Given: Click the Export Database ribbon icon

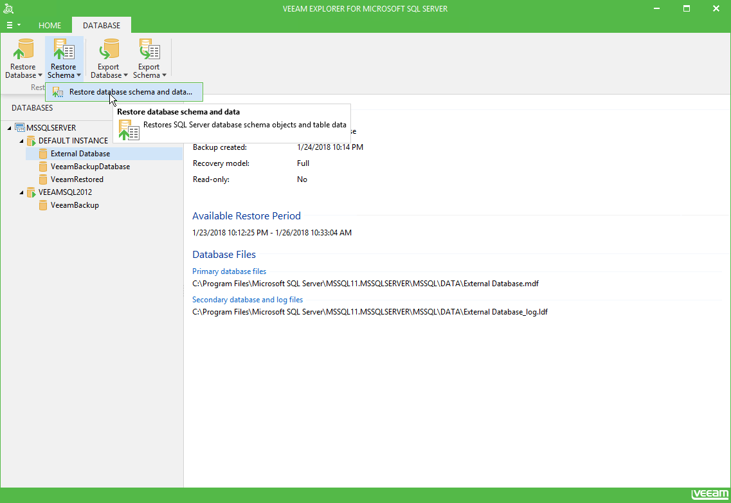Looking at the screenshot, I should coord(109,50).
